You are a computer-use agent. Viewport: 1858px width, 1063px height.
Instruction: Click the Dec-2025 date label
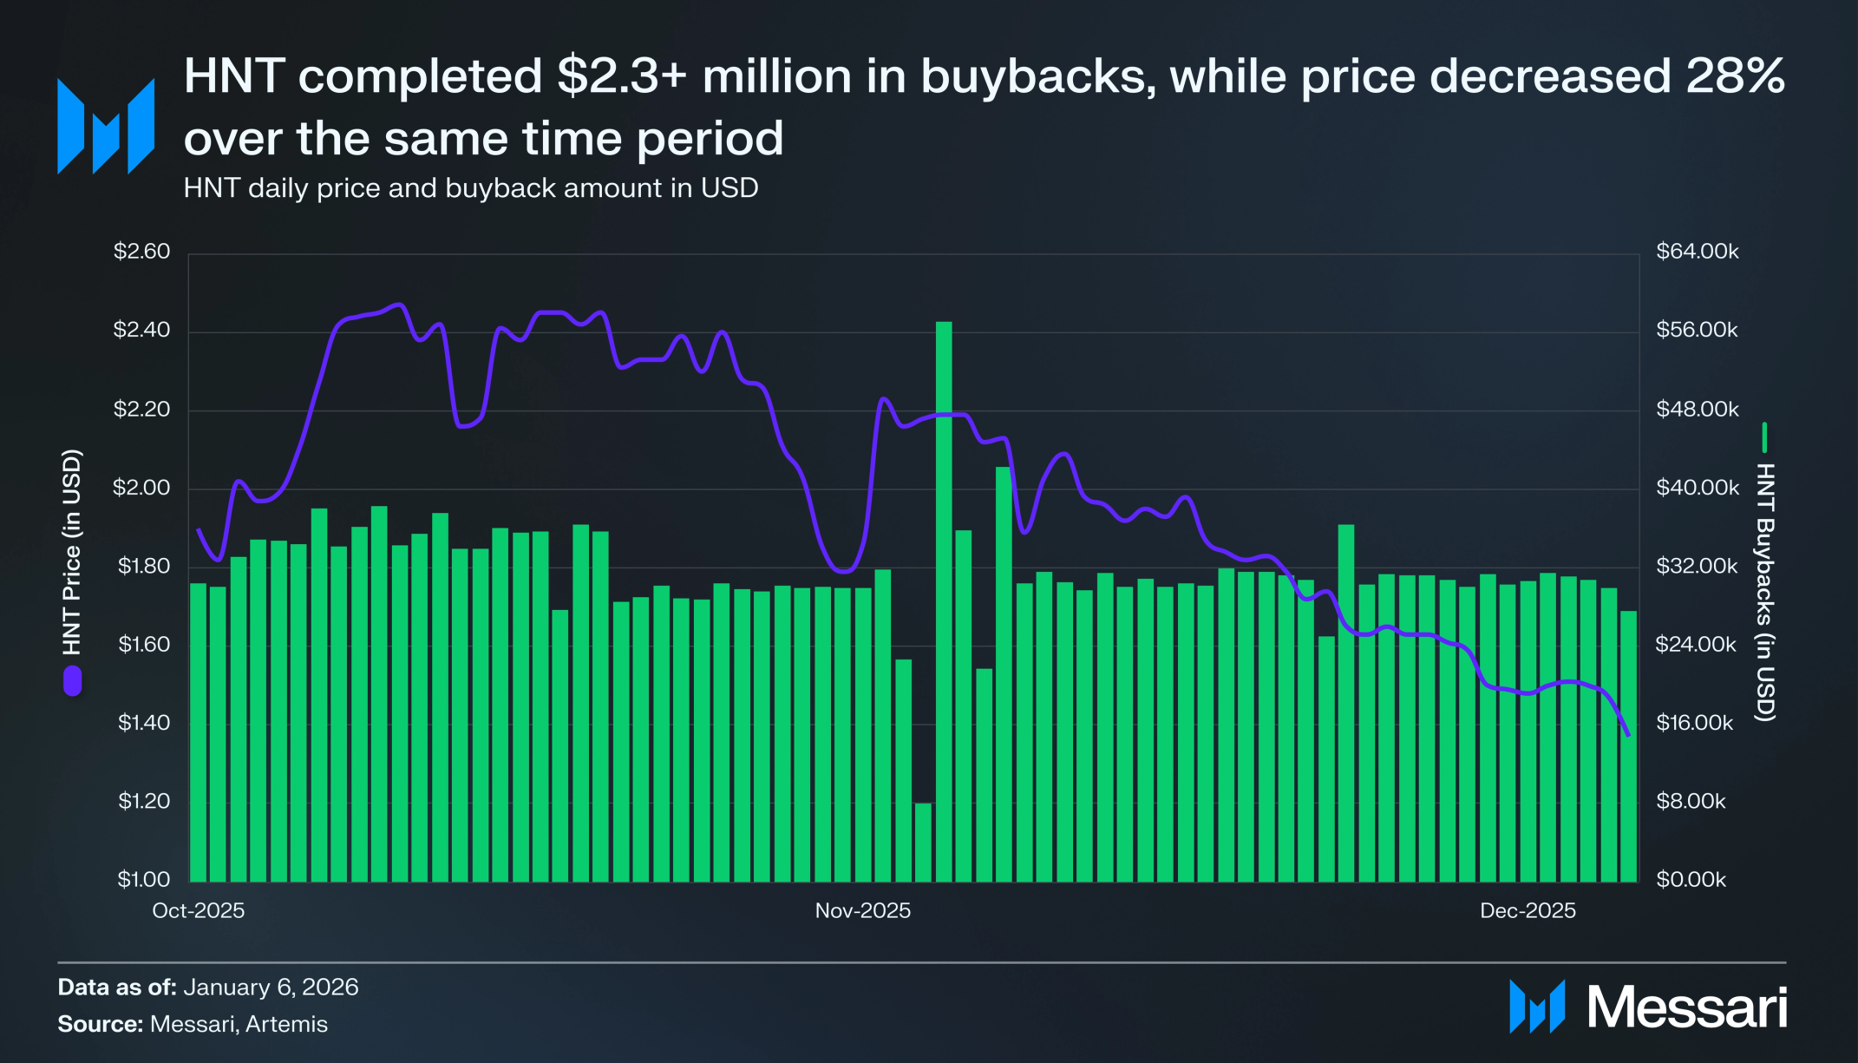[1528, 911]
